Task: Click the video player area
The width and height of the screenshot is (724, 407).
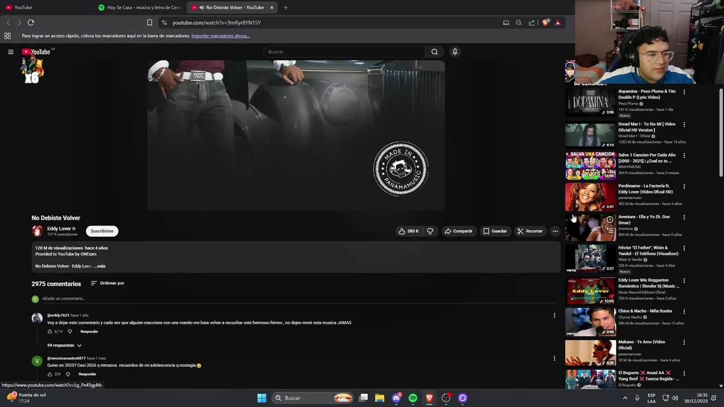Action: coord(296,135)
